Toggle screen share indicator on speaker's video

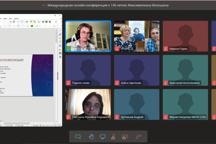click(x=68, y=49)
